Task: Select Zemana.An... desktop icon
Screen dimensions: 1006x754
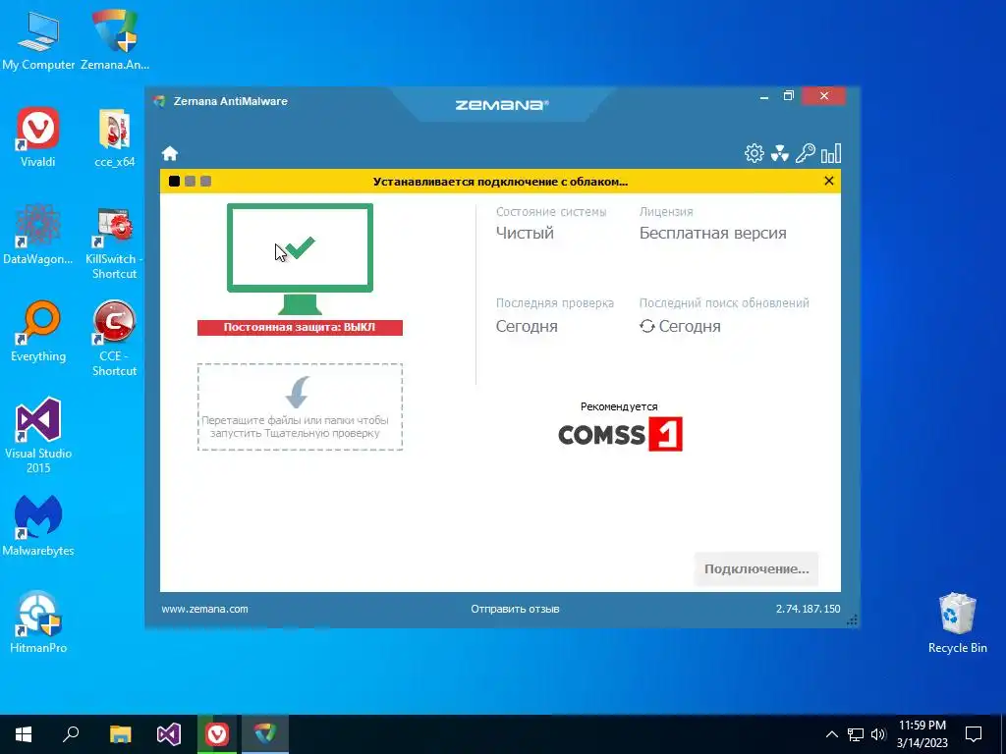Action: [115, 41]
